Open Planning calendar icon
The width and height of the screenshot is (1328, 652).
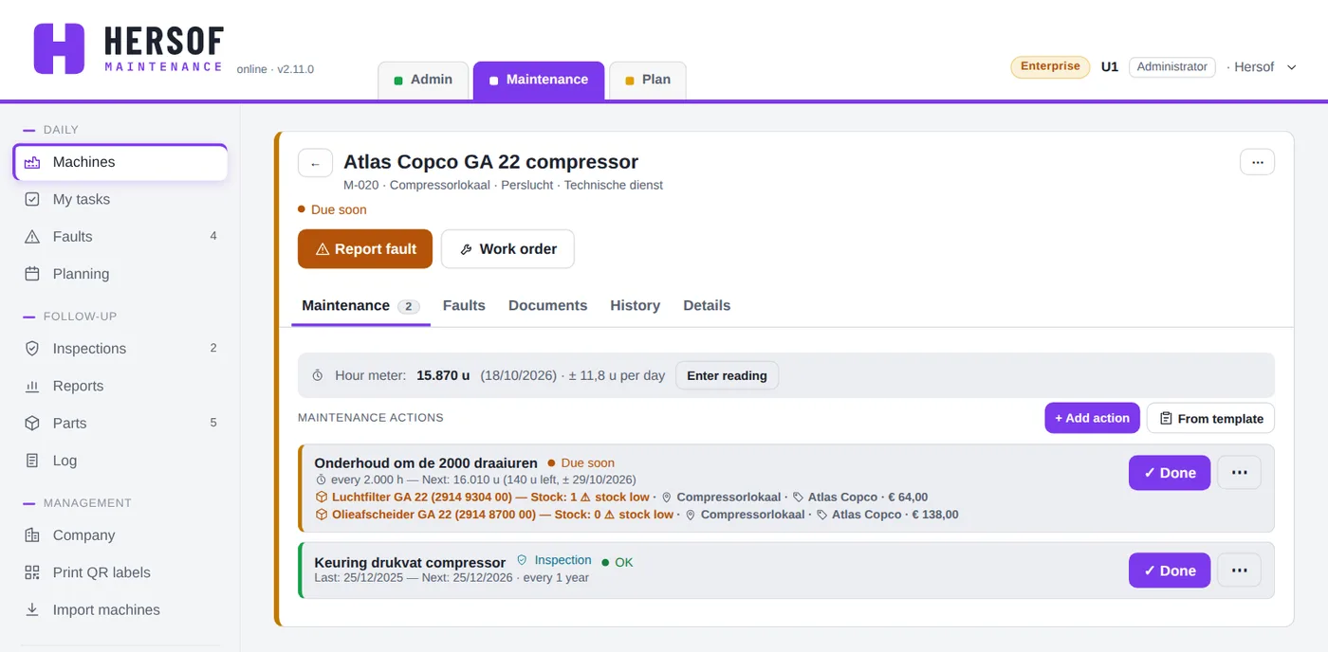(32, 274)
